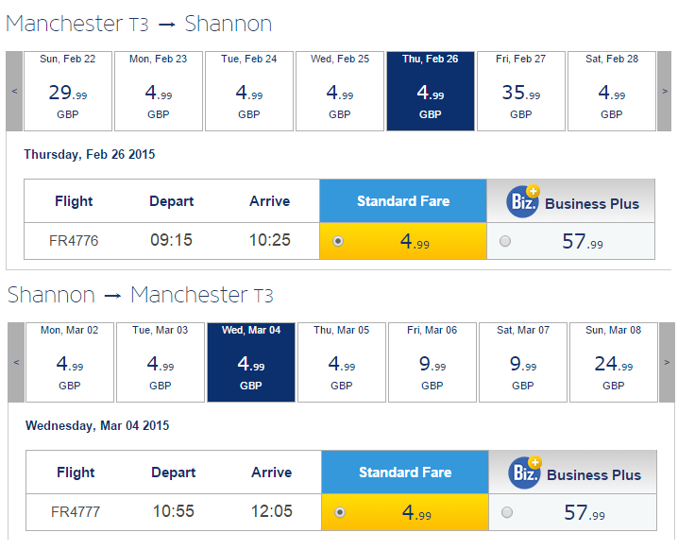Show earlier return dates with left arrow
The width and height of the screenshot is (678, 550).
(16, 362)
